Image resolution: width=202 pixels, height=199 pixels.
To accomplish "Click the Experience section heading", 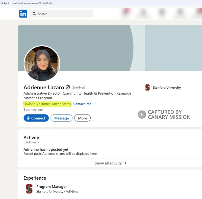I will click(35, 178).
